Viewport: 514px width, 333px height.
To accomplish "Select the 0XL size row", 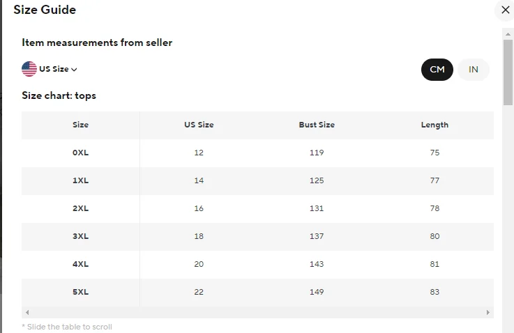I will pos(257,153).
